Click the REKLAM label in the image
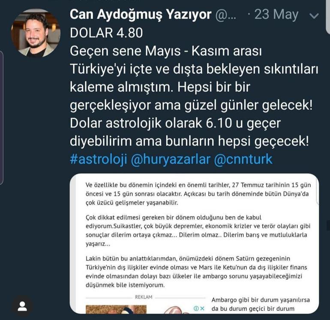 (x=144, y=297)
